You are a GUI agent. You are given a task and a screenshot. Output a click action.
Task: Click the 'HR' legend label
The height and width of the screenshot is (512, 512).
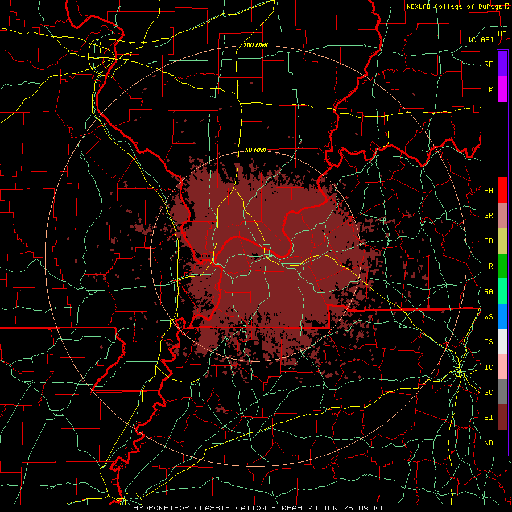(x=488, y=266)
